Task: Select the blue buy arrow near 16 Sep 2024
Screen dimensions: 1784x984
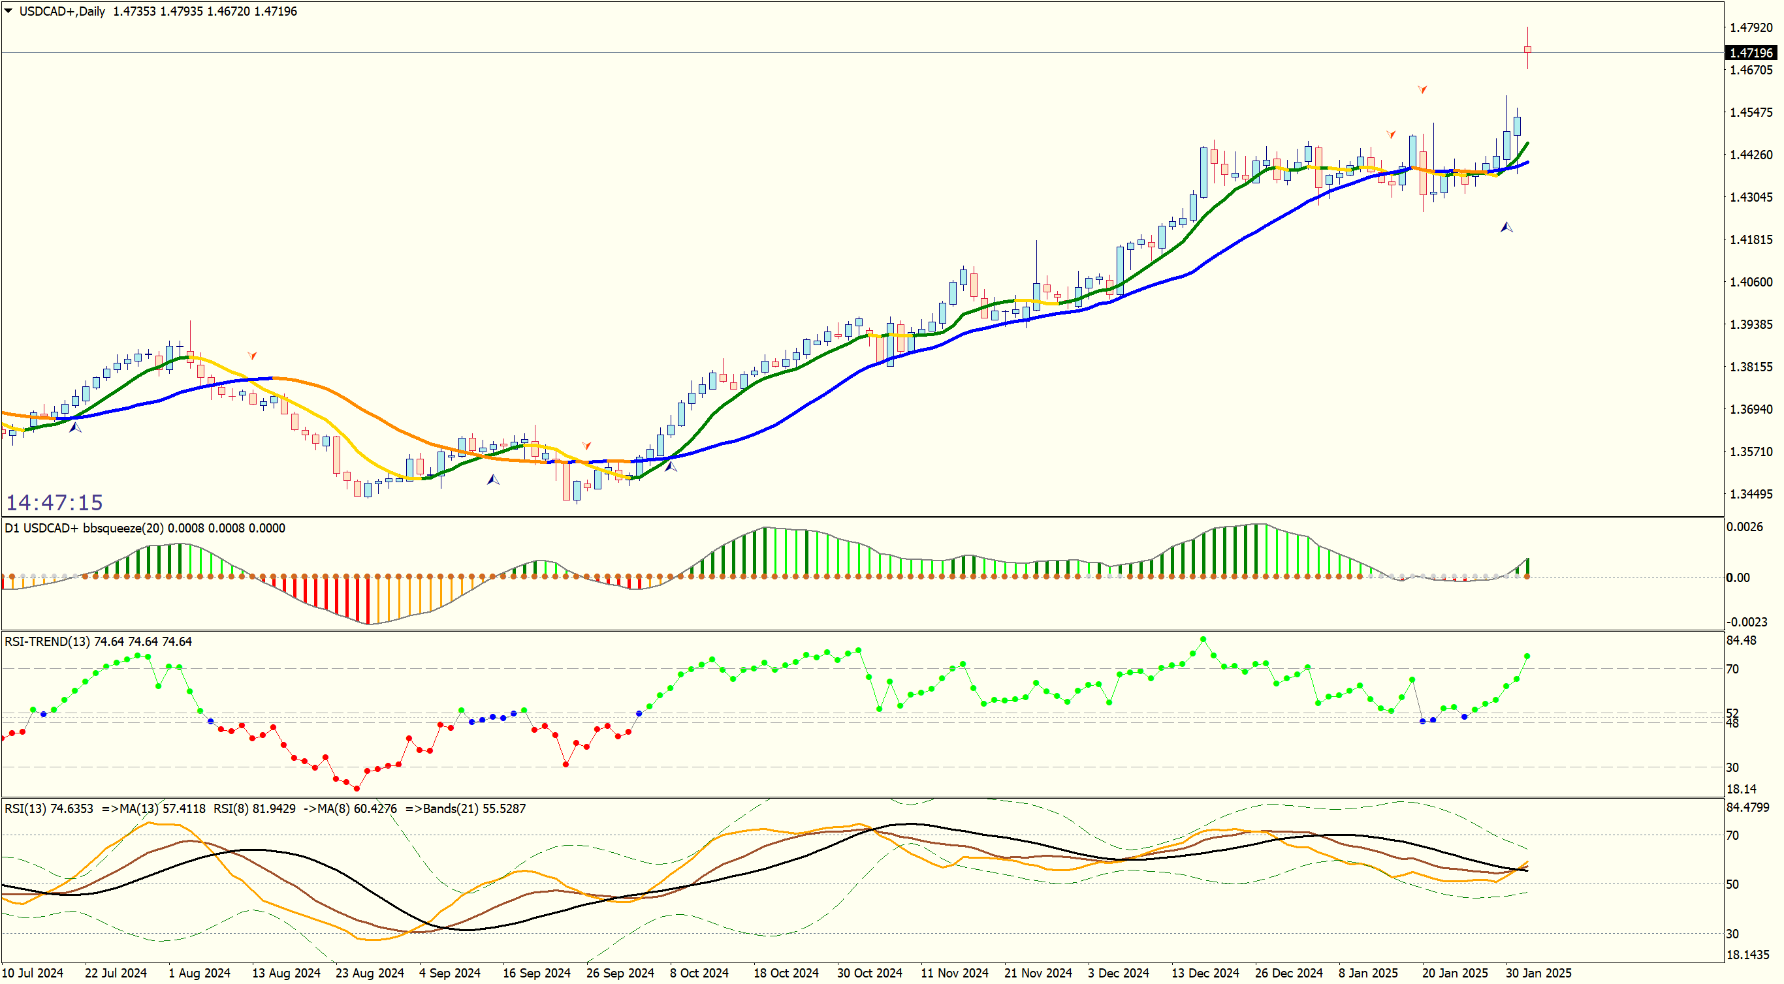Action: [x=493, y=480]
